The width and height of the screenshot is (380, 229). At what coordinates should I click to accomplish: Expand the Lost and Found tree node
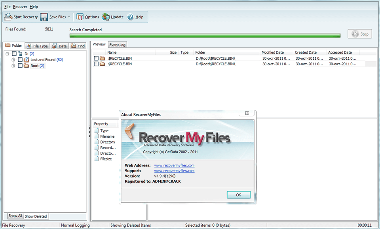point(13,60)
